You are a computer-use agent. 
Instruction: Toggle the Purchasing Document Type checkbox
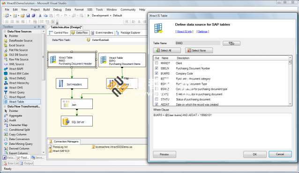[x=157, y=83]
